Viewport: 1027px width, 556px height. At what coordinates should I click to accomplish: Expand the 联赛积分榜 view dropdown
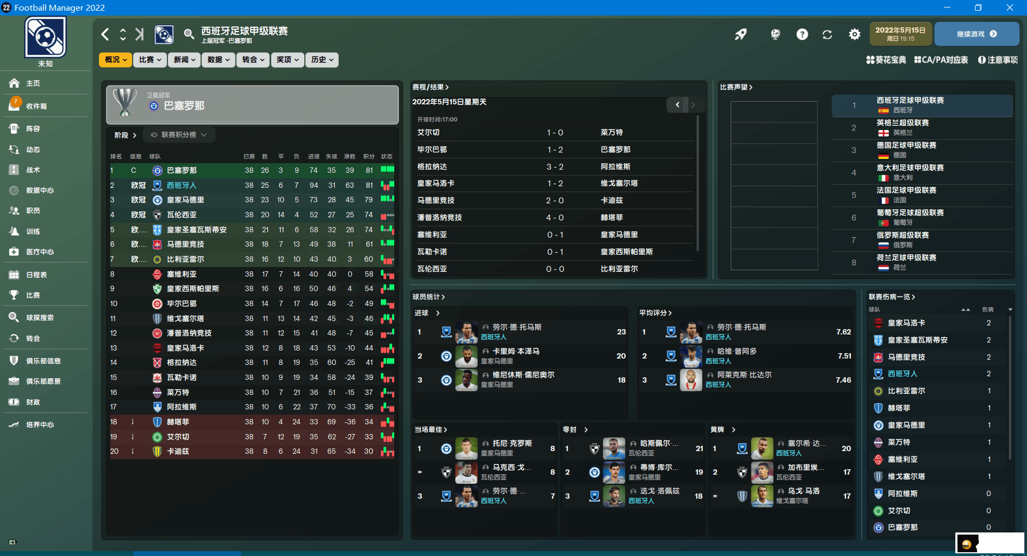point(179,135)
